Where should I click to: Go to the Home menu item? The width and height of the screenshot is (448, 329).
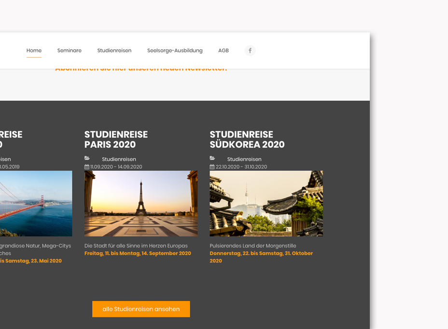pyautogui.click(x=34, y=51)
